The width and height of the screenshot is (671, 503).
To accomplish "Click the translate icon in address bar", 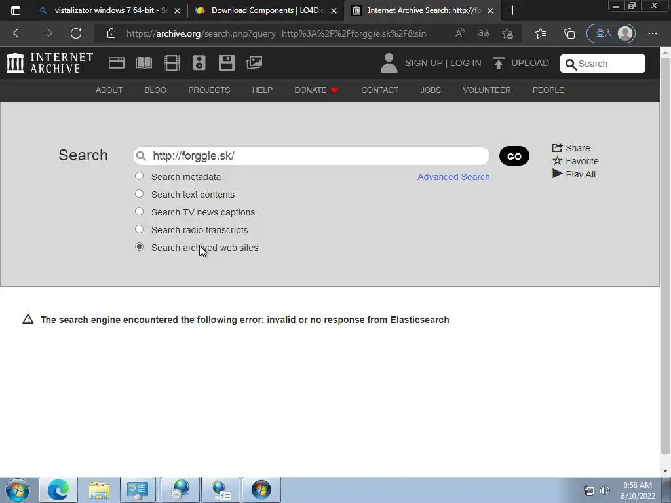I will [484, 33].
